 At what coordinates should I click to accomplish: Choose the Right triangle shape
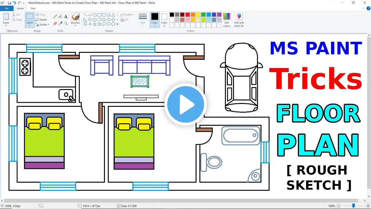point(85,19)
